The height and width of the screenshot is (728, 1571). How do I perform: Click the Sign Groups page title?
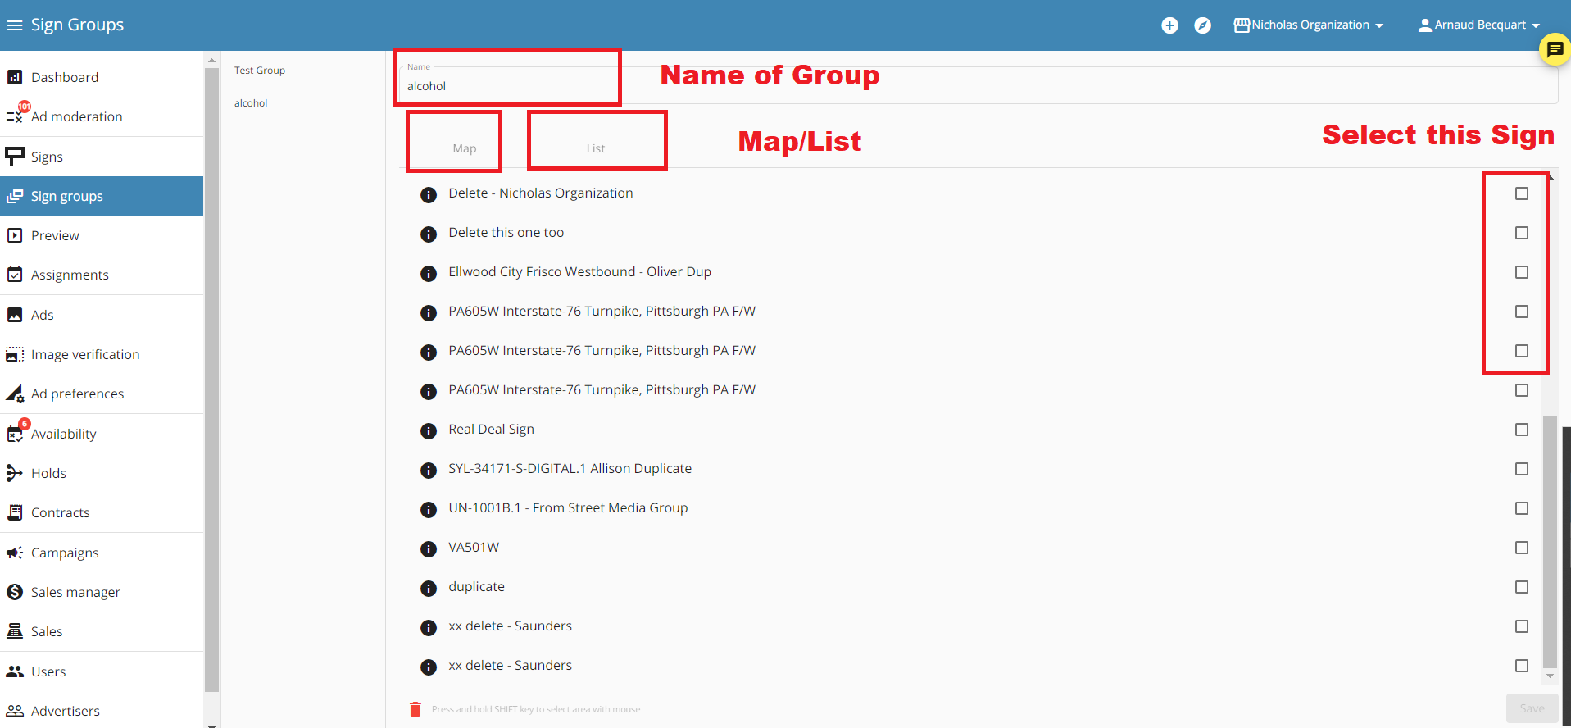[77, 25]
